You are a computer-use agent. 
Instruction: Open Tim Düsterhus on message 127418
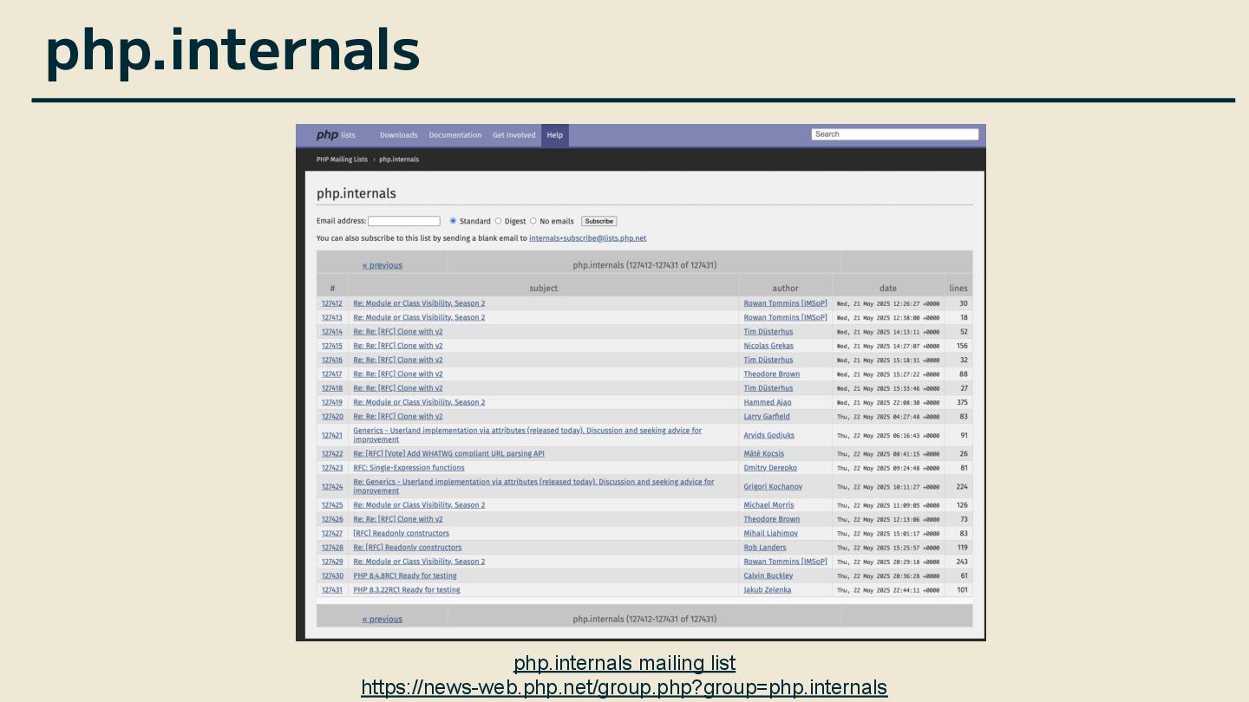pos(768,387)
